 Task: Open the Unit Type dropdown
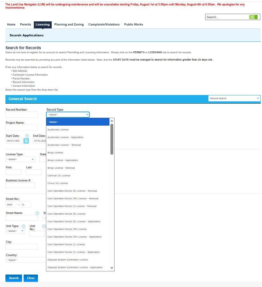pyautogui.click(x=15, y=231)
